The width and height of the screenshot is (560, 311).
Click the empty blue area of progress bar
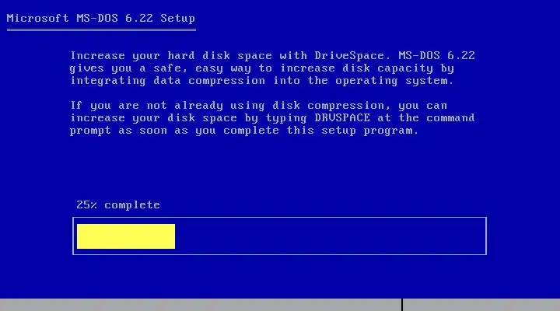(x=330, y=236)
